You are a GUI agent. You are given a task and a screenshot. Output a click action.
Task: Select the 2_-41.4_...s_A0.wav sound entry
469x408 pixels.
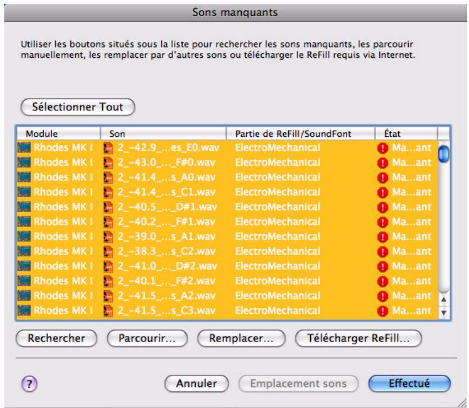point(166,177)
